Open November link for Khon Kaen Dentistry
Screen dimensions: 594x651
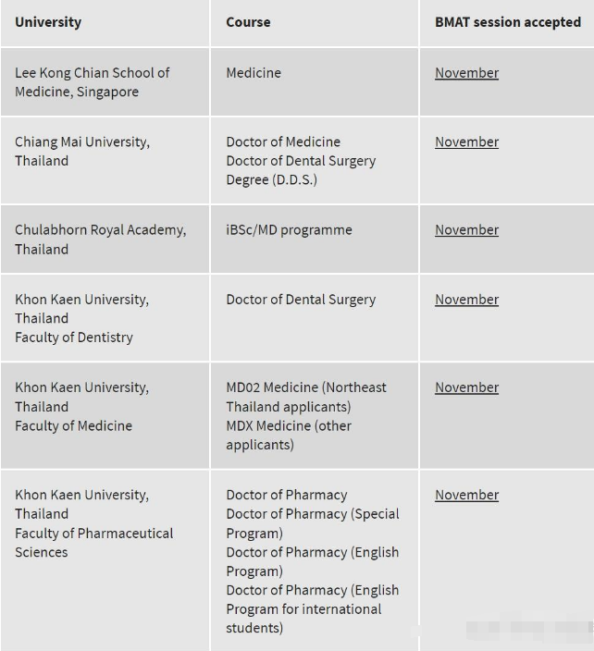click(466, 300)
